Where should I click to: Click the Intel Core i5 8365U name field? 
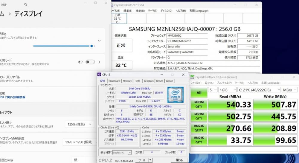pos(140,89)
